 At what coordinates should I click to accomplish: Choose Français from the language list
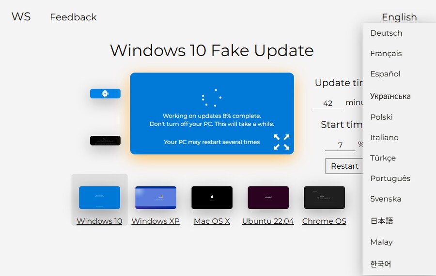click(x=386, y=54)
